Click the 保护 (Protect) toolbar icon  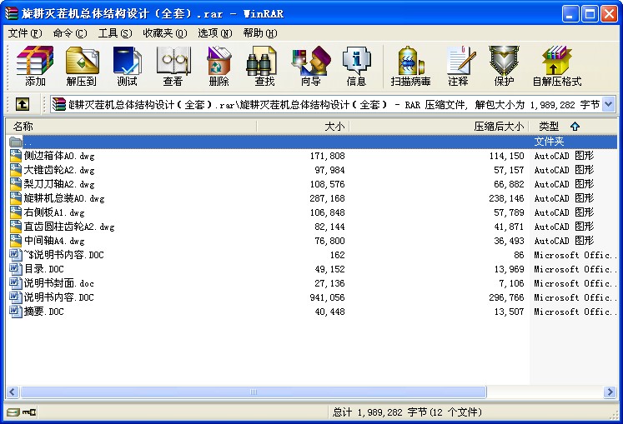504,66
